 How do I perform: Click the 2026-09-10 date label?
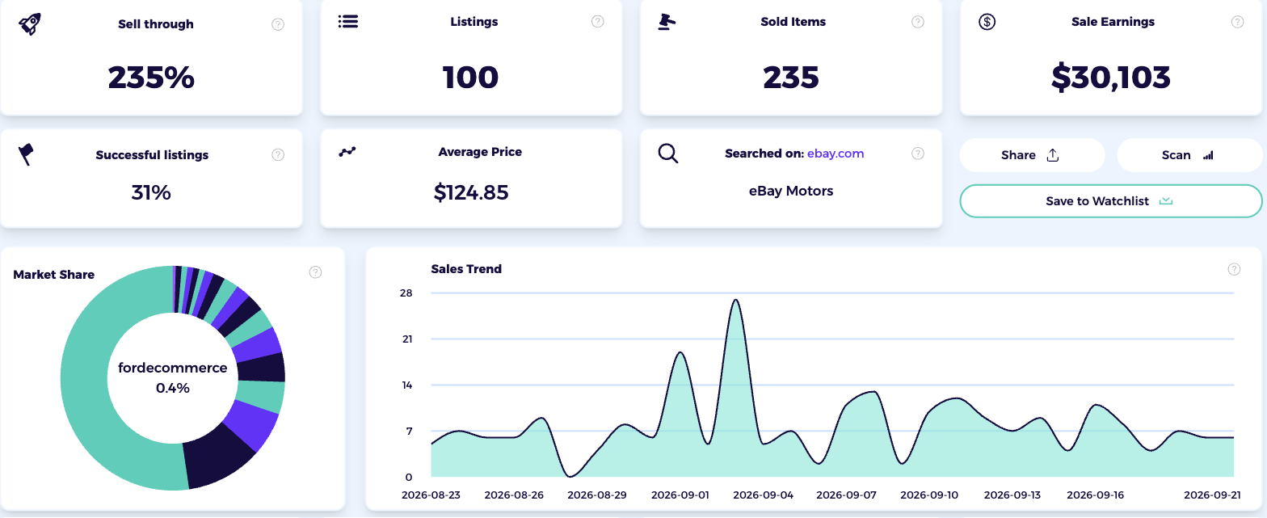coord(929,495)
